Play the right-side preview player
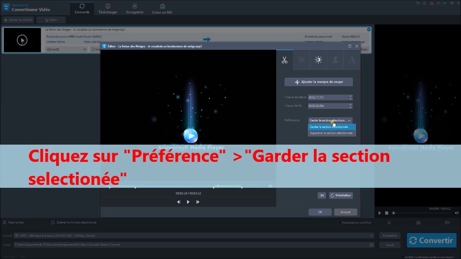461x259 pixels. pos(380,213)
